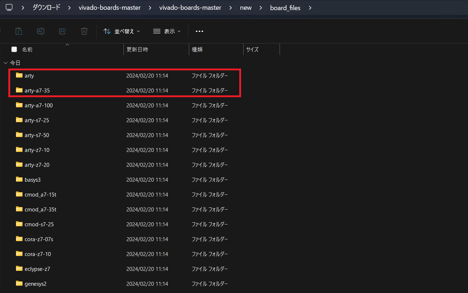Collapse the 今日 group
This screenshot has width=468, height=293.
[x=5, y=63]
